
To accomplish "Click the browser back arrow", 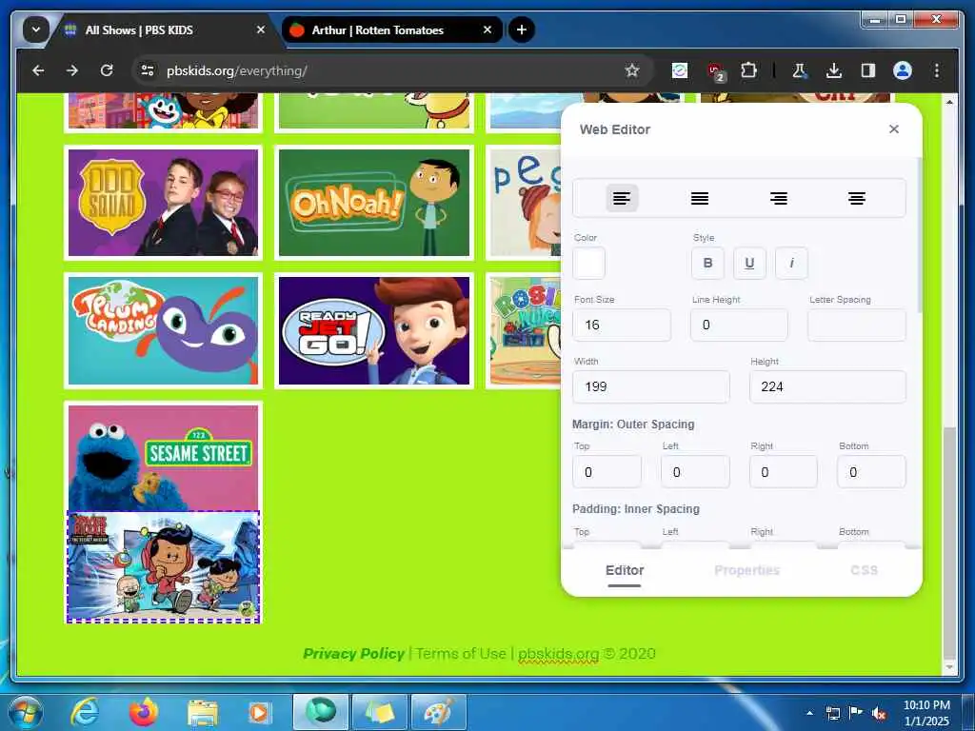I will [x=38, y=70].
